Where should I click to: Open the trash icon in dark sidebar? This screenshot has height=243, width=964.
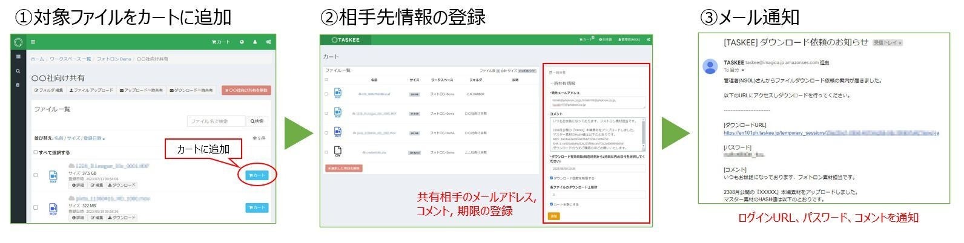[x=18, y=85]
